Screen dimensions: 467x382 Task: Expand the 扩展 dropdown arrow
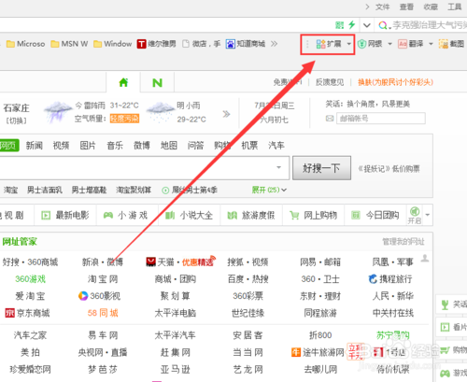click(349, 44)
